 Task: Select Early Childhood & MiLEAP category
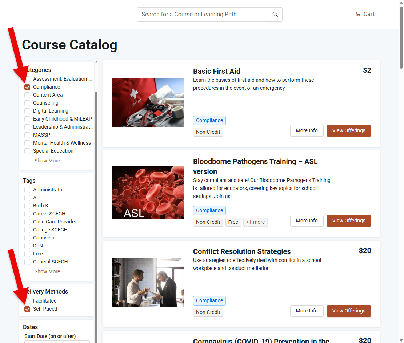tap(27, 119)
